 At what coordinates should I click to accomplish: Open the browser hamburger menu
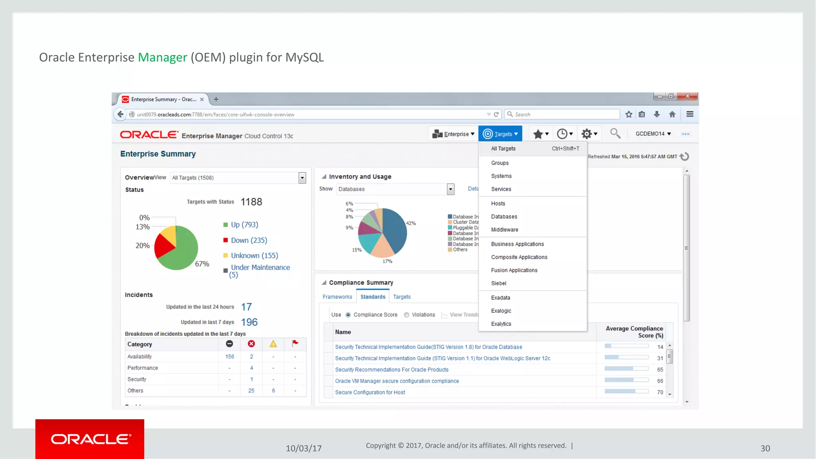click(690, 114)
